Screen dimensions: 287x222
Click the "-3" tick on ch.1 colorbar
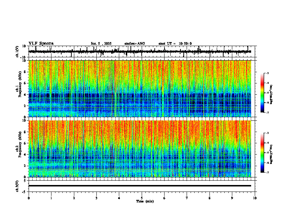(x=267, y=73)
